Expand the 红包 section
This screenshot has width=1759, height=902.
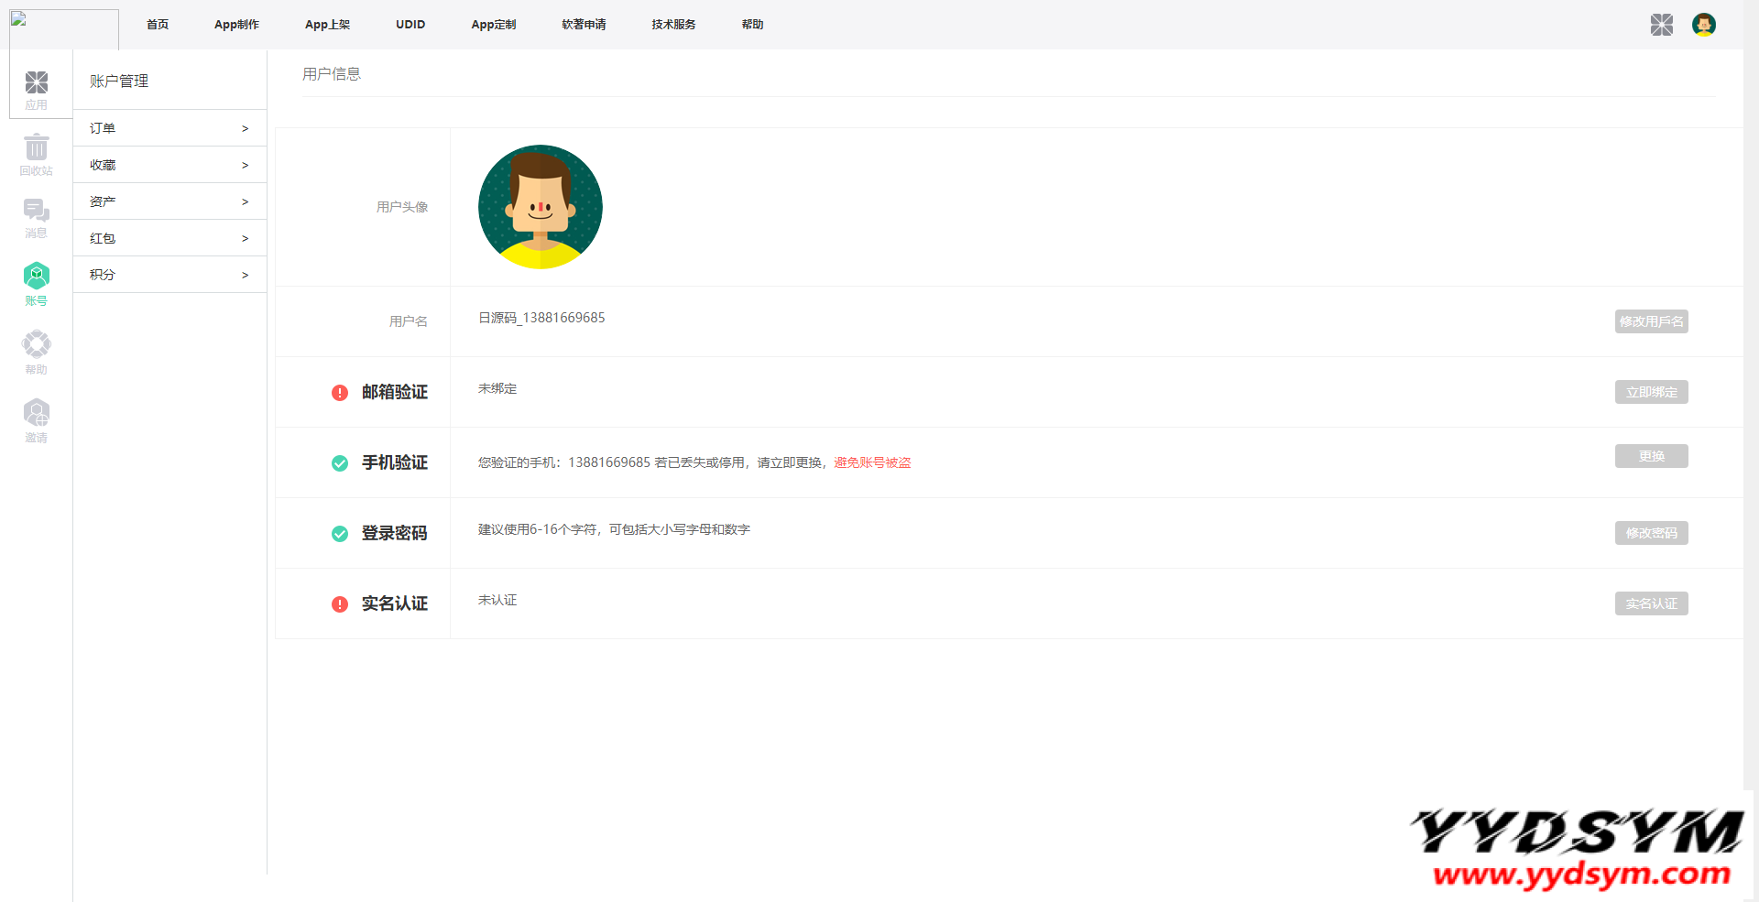pyautogui.click(x=169, y=238)
